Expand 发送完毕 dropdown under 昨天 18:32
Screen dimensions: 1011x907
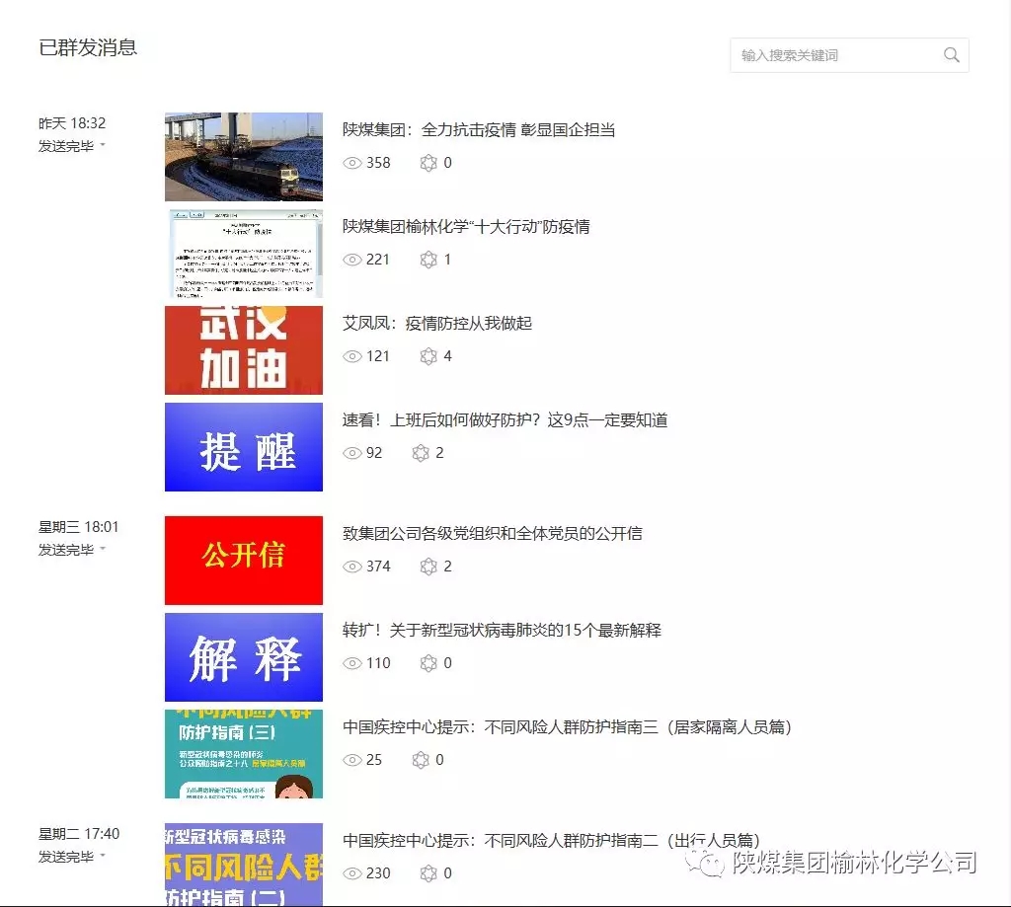tap(103, 146)
